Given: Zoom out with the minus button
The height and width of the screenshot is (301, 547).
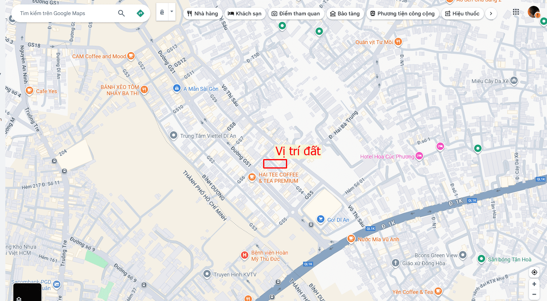Looking at the screenshot, I should coord(534,294).
